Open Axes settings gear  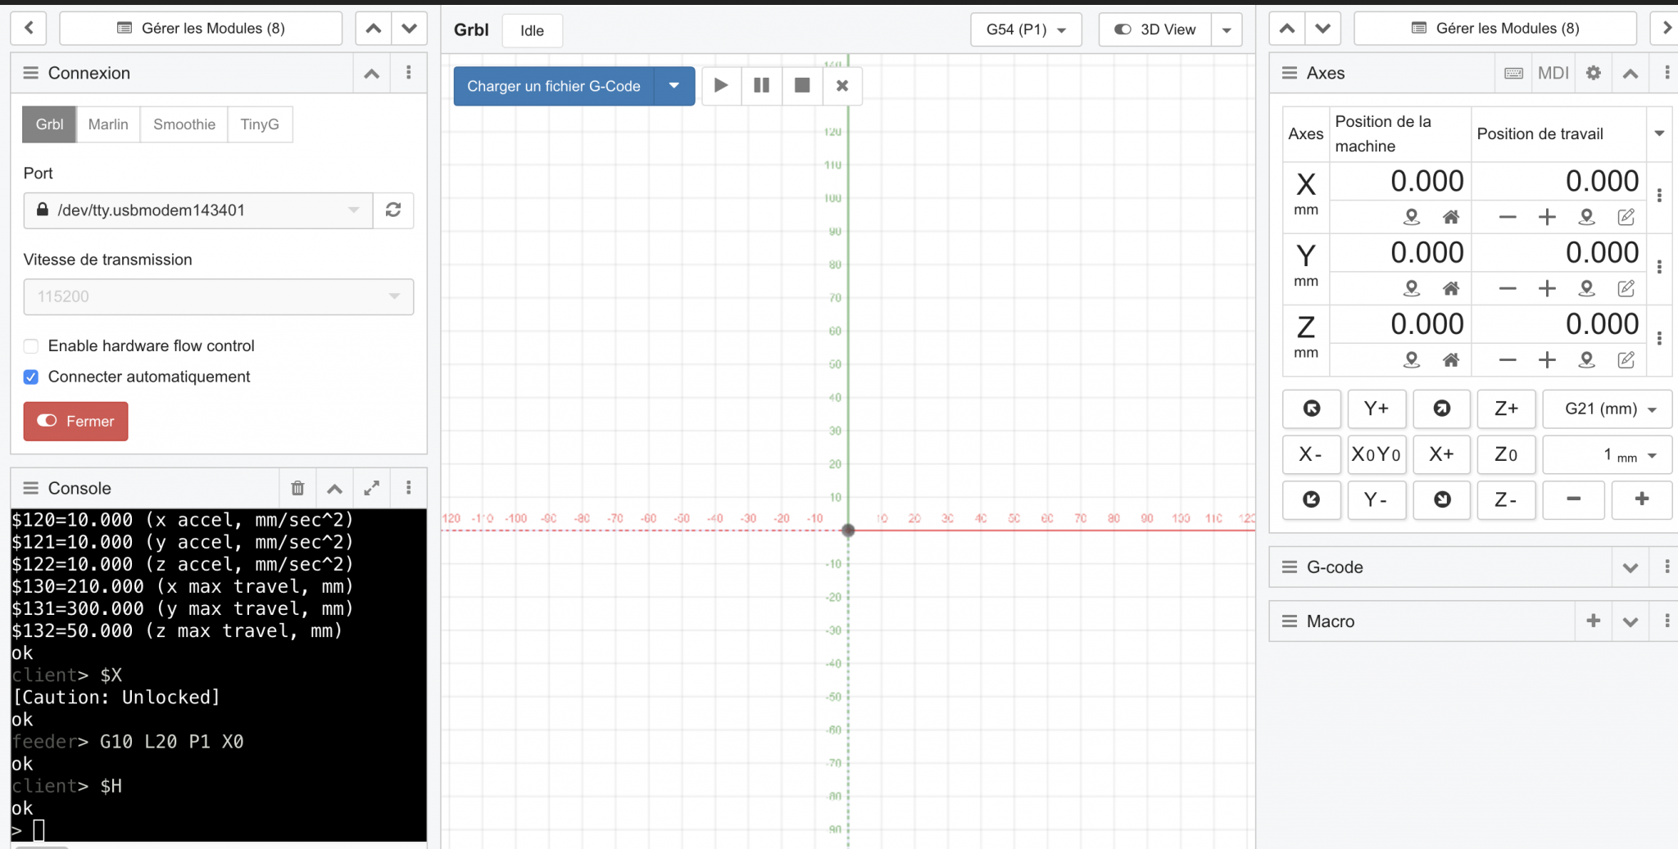point(1593,73)
